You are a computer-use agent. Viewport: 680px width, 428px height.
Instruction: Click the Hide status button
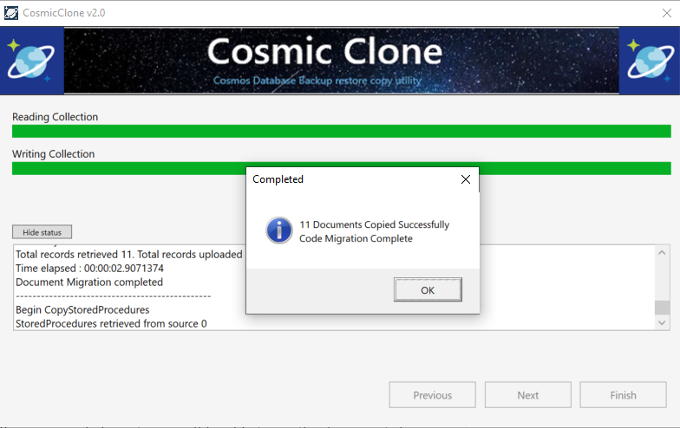(42, 232)
